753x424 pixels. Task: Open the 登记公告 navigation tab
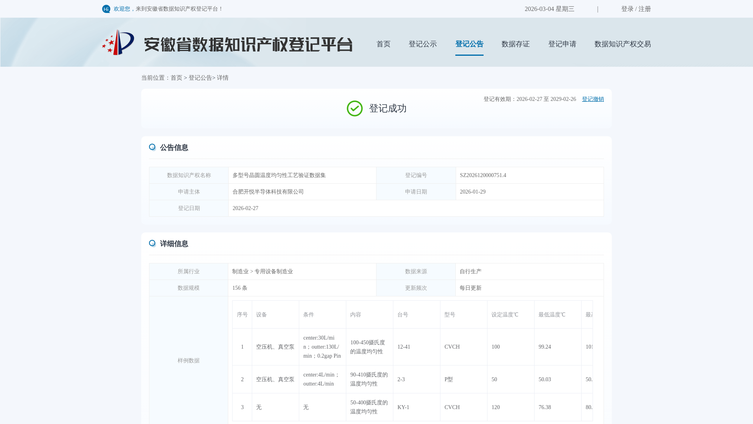469,44
